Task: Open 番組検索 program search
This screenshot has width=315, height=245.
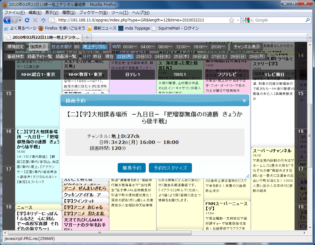Action: point(16,57)
